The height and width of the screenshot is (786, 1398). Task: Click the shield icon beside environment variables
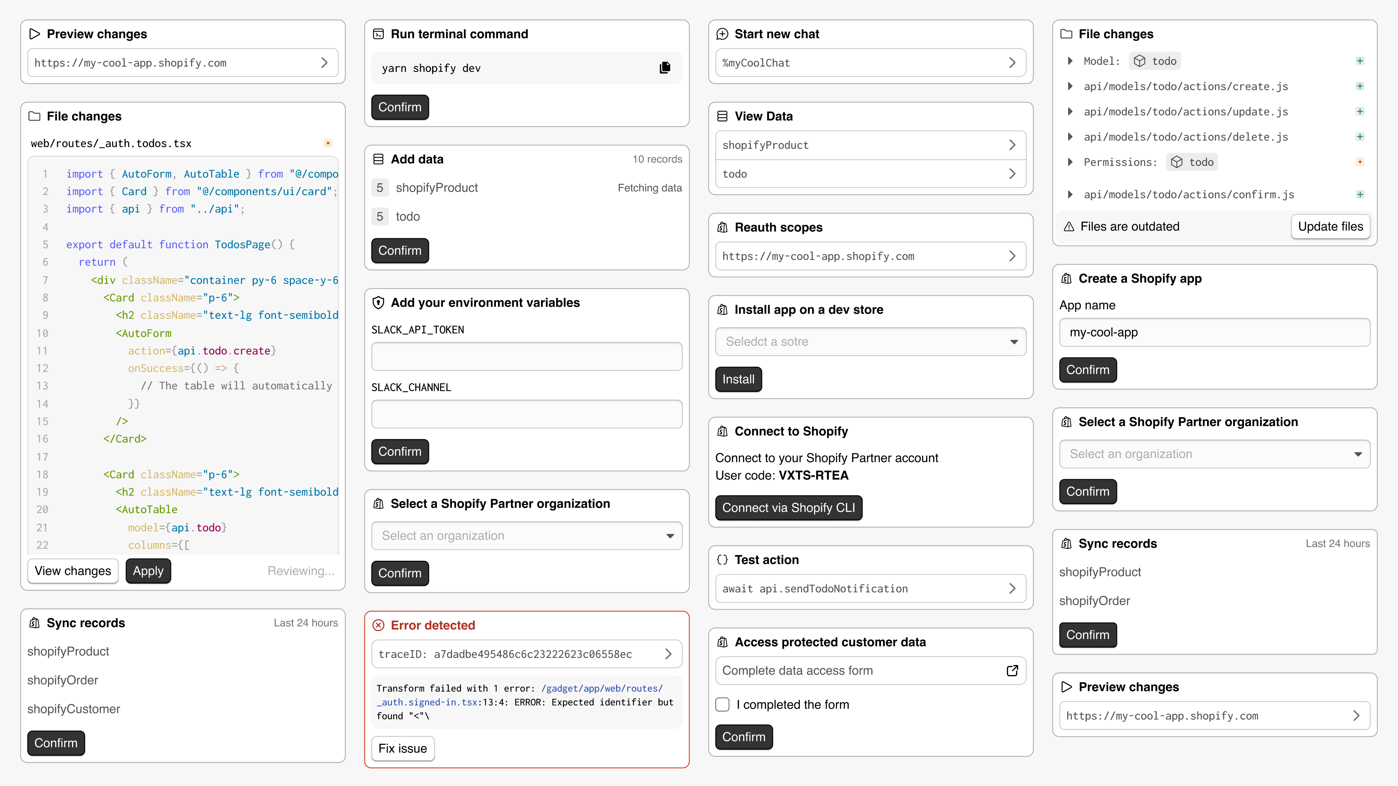pos(378,303)
